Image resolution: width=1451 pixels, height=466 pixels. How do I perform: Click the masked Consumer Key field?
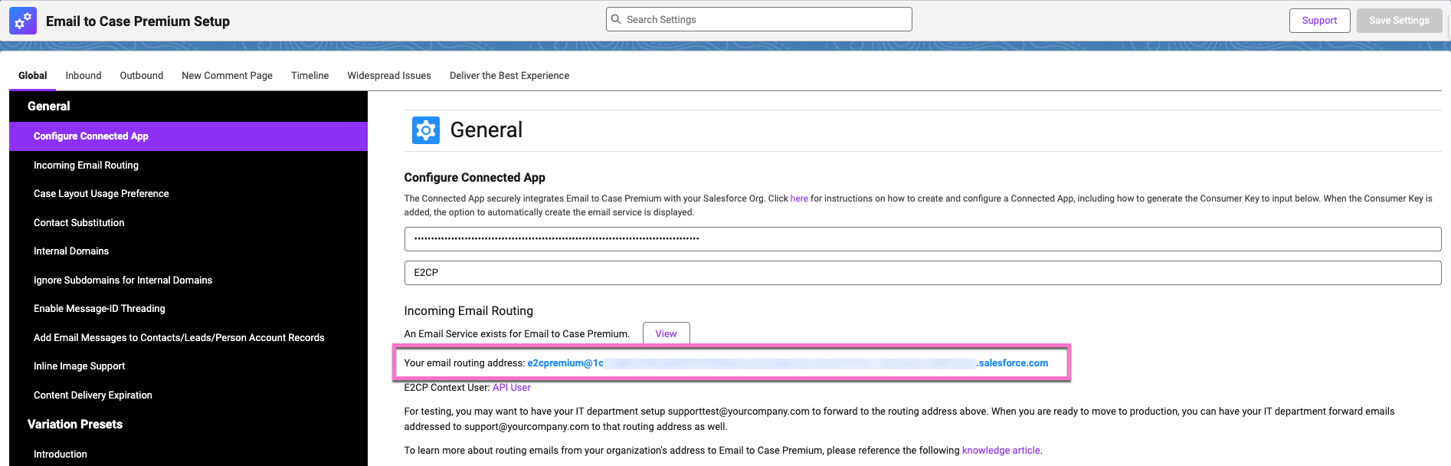click(922, 239)
